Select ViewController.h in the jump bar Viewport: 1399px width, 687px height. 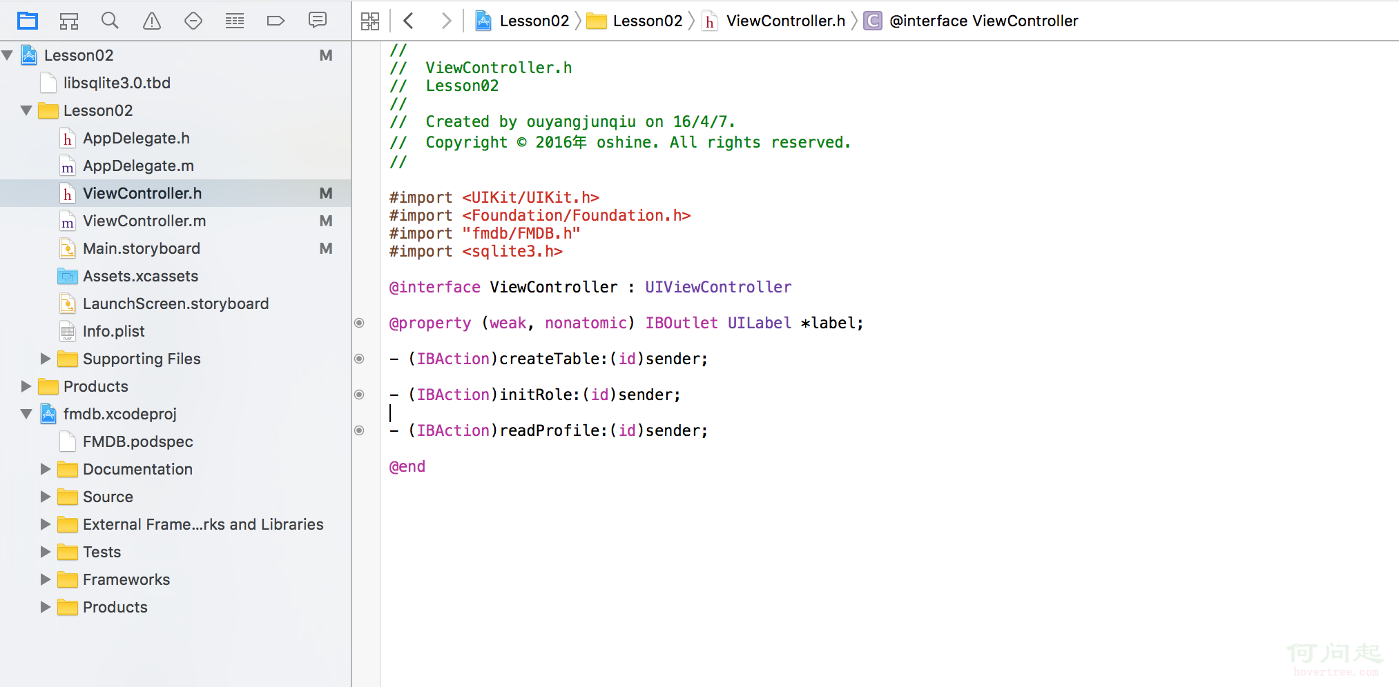(x=785, y=21)
